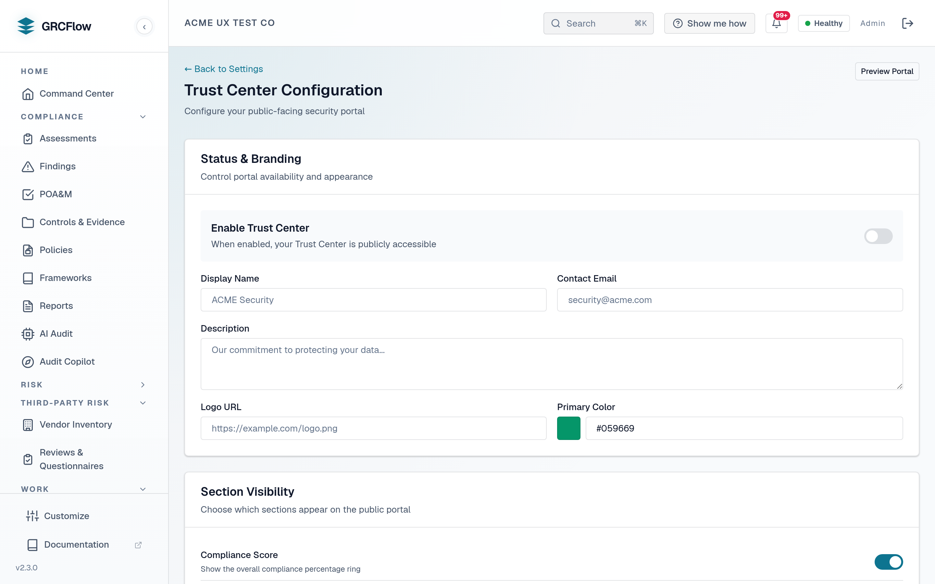Toggle the Enable Trust Center switch
This screenshot has width=935, height=584.
pos(878,236)
